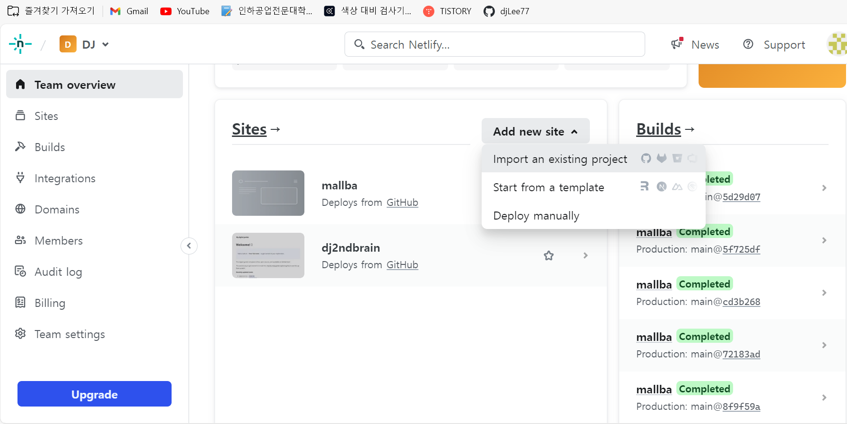Open djLee77 GitHub bookmark
The image size is (847, 424).
[x=506, y=11]
